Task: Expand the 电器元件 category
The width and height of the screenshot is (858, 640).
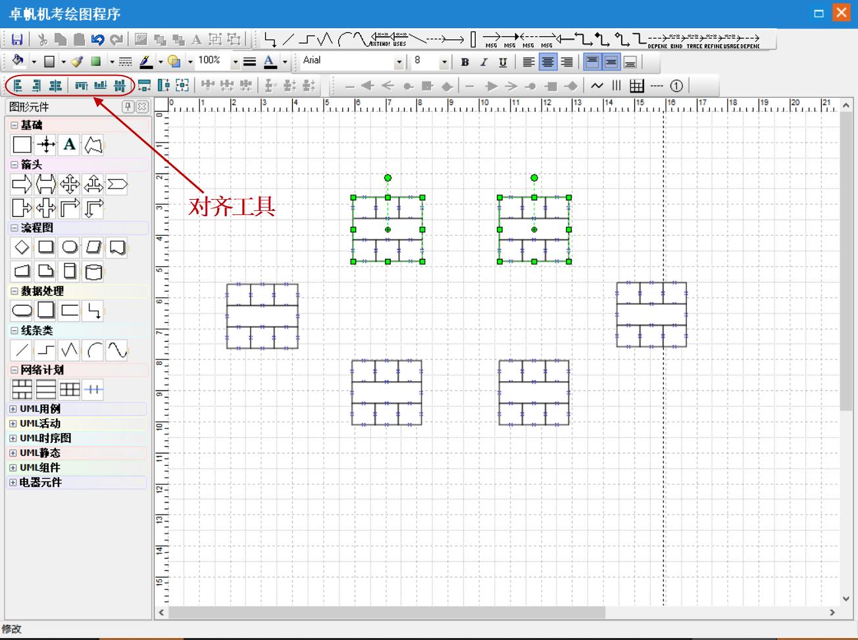Action: [13, 482]
